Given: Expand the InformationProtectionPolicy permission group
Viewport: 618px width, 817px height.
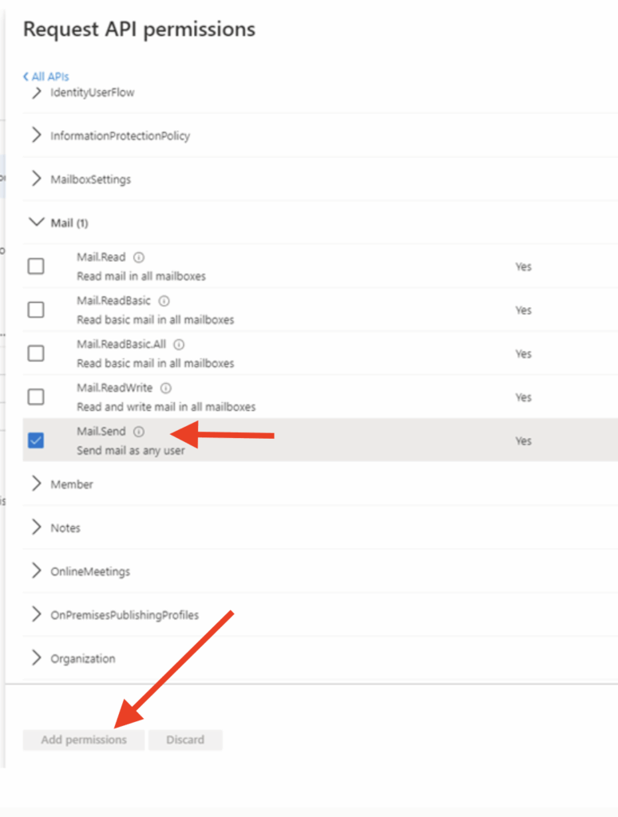Looking at the screenshot, I should 36,136.
